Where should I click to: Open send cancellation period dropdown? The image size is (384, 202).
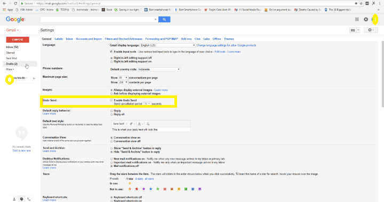147,104
